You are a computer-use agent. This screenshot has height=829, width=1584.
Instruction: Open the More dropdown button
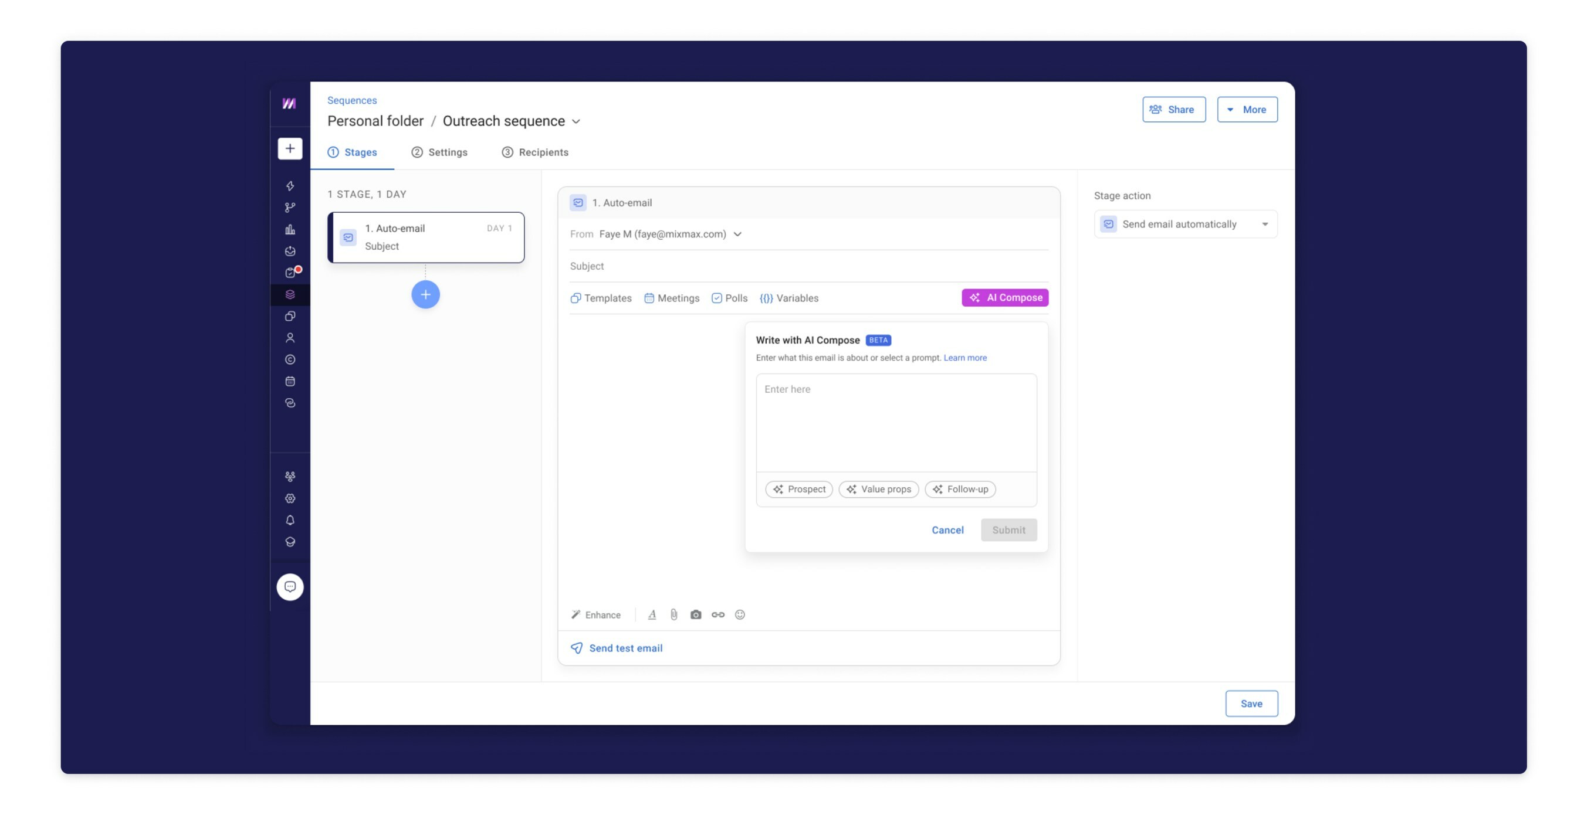1247,110
